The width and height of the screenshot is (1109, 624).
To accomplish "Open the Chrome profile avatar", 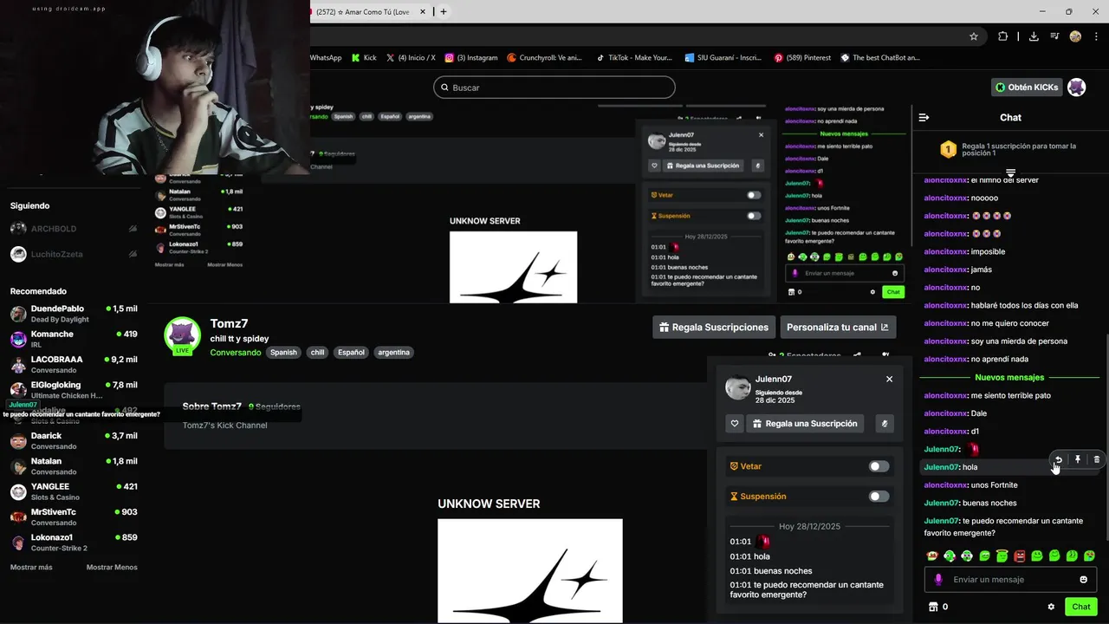I will coord(1075,36).
